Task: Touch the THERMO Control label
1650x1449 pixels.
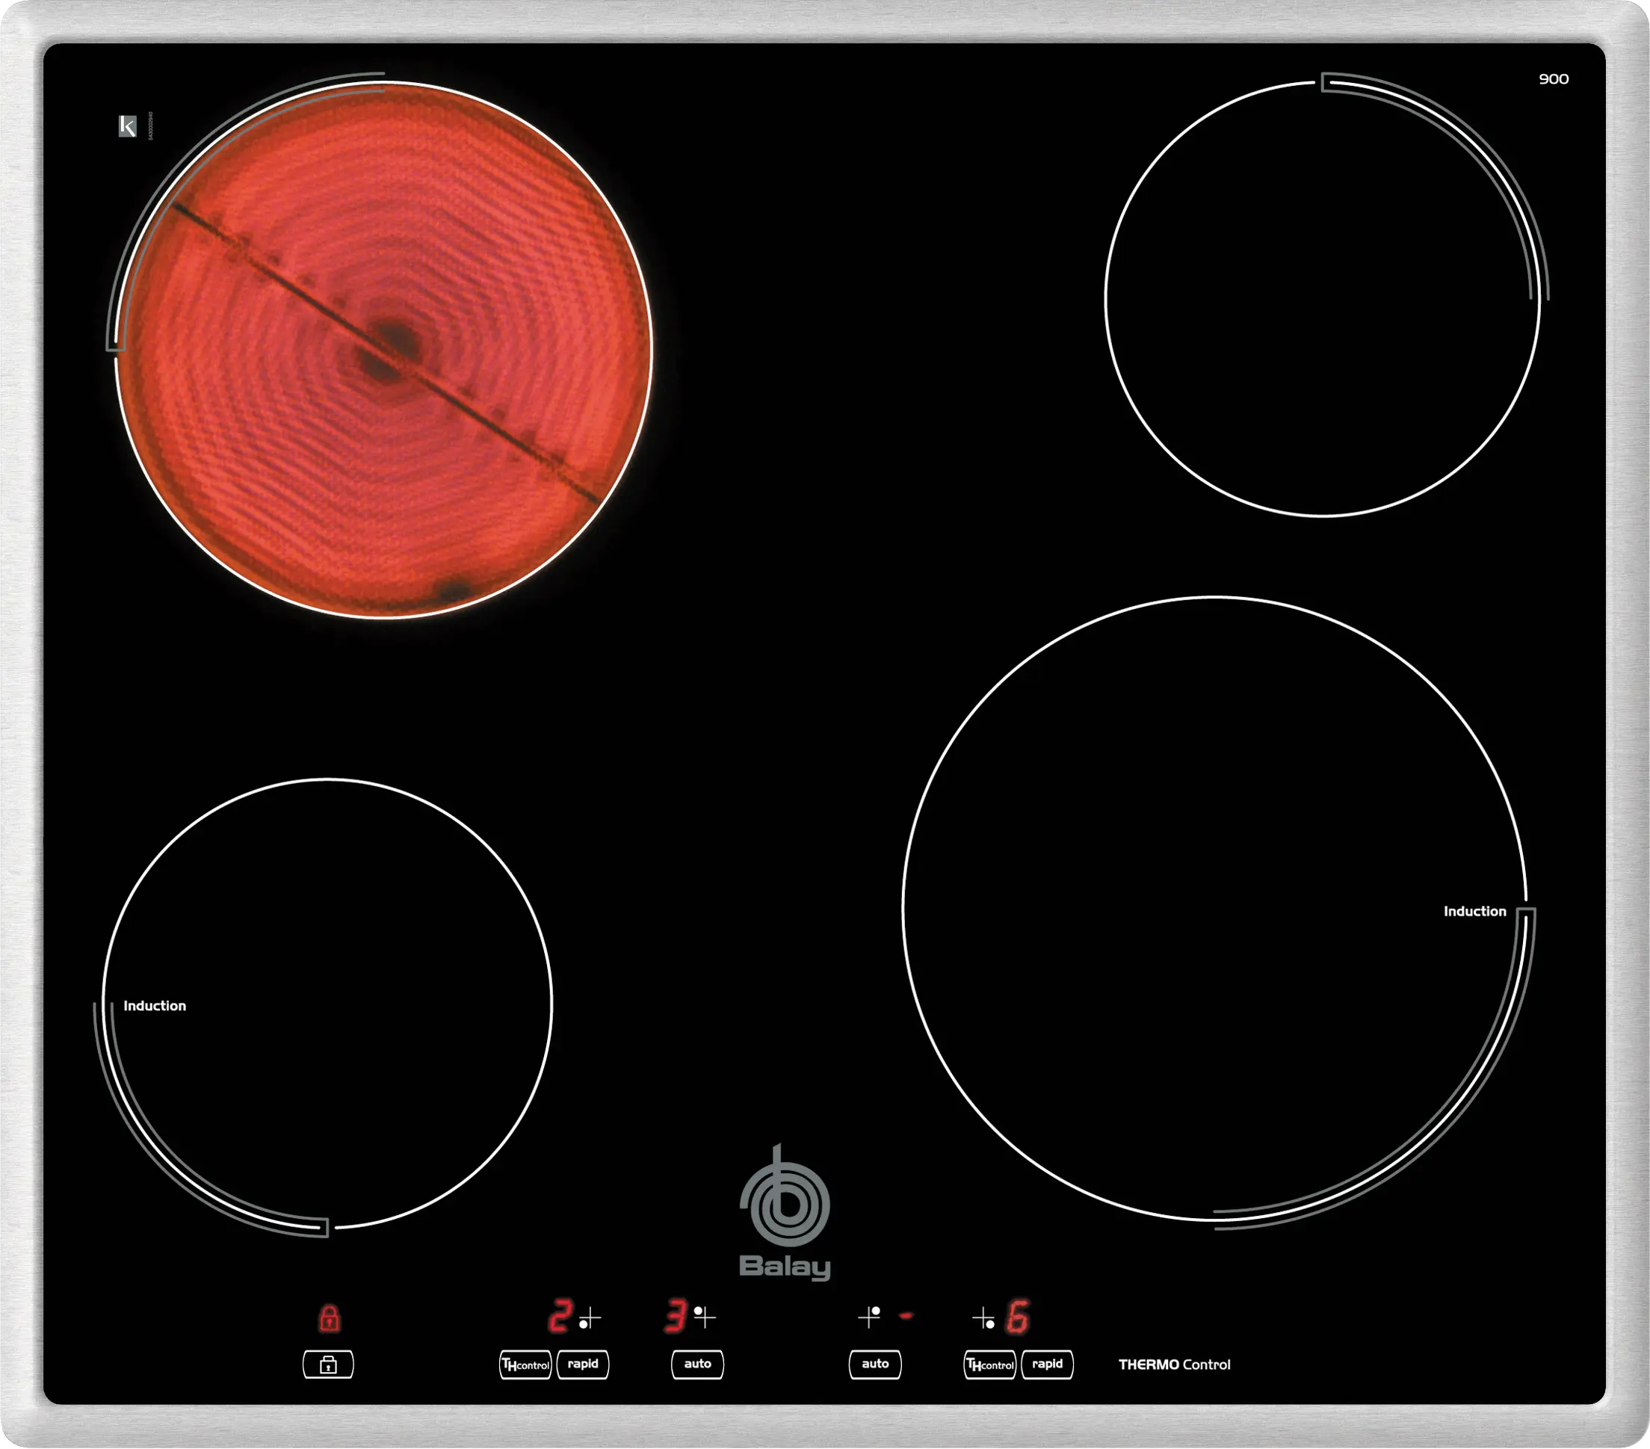Action: tap(1174, 1365)
